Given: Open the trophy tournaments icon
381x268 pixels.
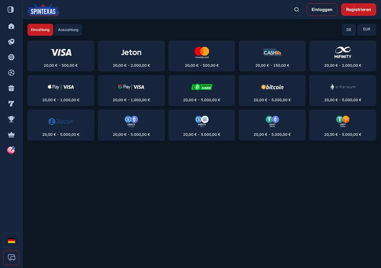Looking at the screenshot, I should click(x=11, y=119).
